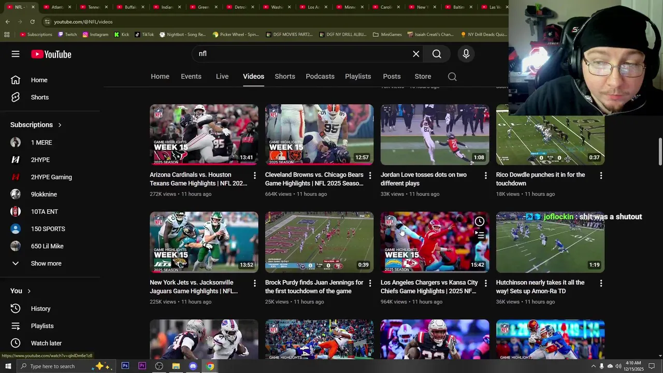Show hidden system tray icons
This screenshot has width=663, height=373.
point(593,366)
